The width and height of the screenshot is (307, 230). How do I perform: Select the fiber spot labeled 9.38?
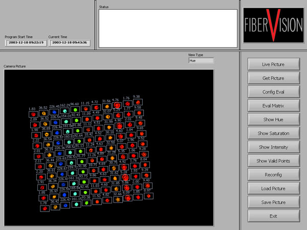point(137,102)
